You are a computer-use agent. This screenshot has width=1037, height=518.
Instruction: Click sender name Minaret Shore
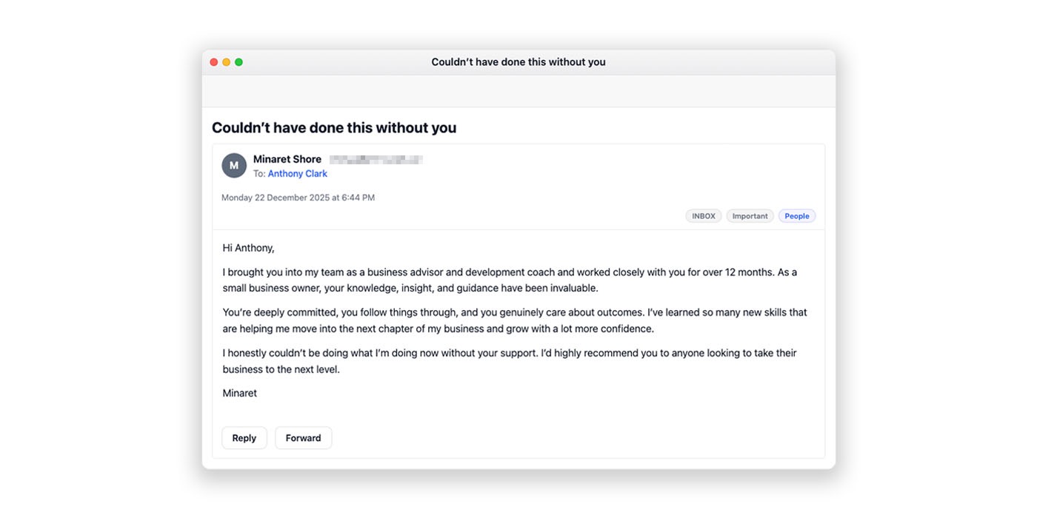tap(287, 159)
